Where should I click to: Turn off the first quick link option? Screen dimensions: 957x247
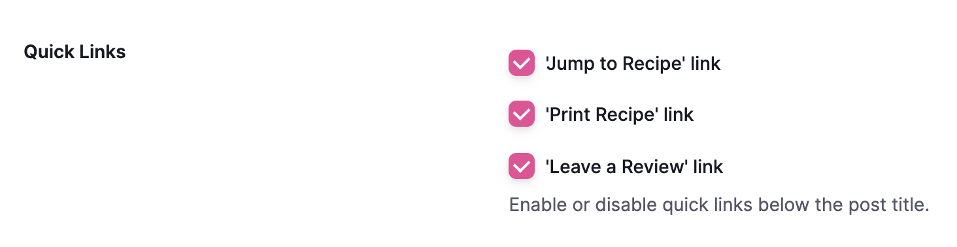click(x=522, y=63)
